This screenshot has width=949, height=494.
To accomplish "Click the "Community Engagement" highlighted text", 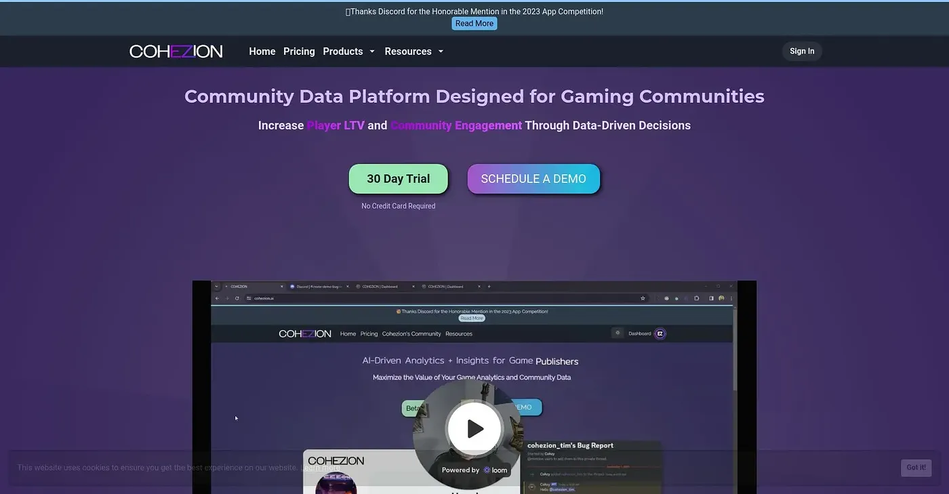I will pyautogui.click(x=456, y=125).
